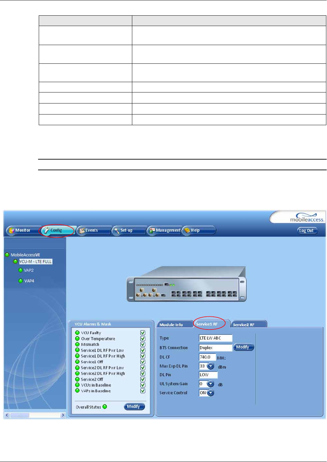The width and height of the screenshot is (327, 462).
Task: Click left arrow of tree scrollbar
Action: coord(7,415)
